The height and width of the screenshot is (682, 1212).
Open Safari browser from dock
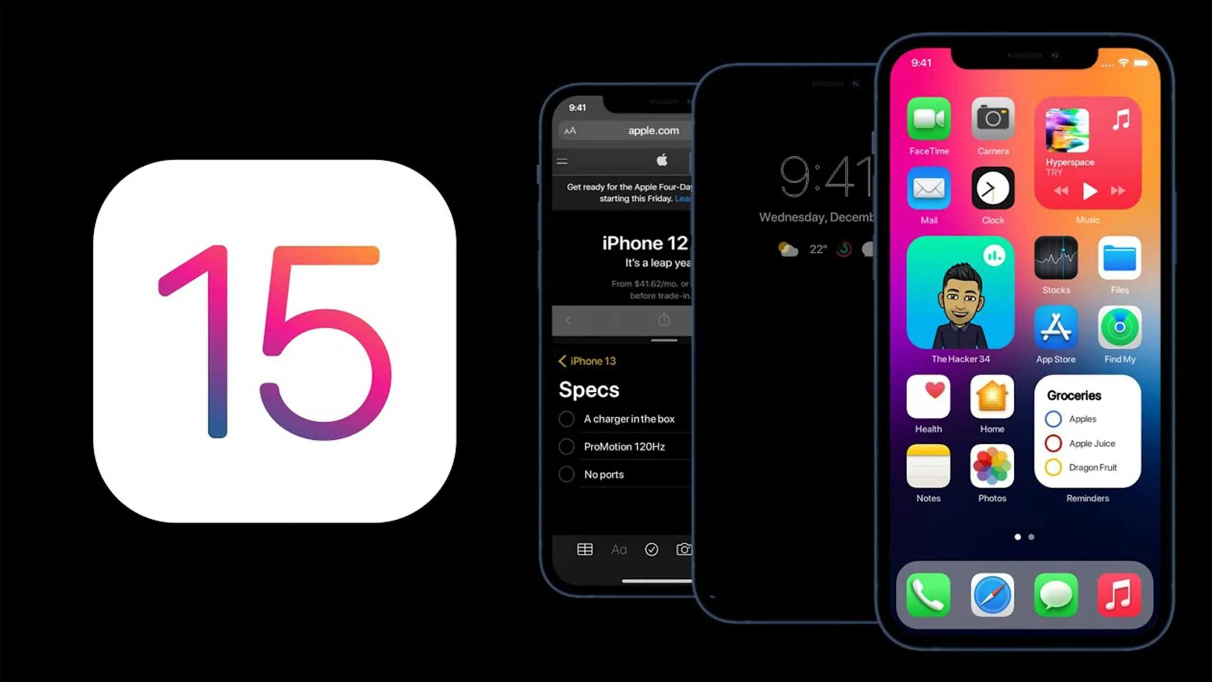coord(991,594)
